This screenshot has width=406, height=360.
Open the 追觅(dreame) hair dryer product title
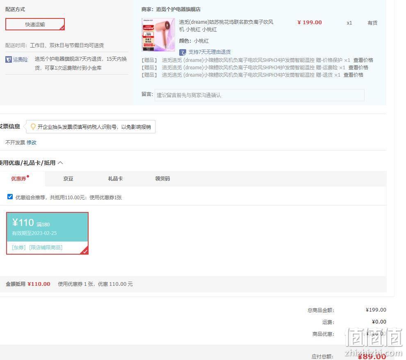pyautogui.click(x=226, y=25)
